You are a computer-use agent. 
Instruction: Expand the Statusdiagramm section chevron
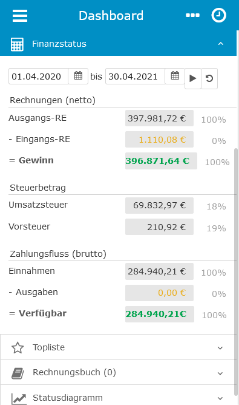point(220,398)
